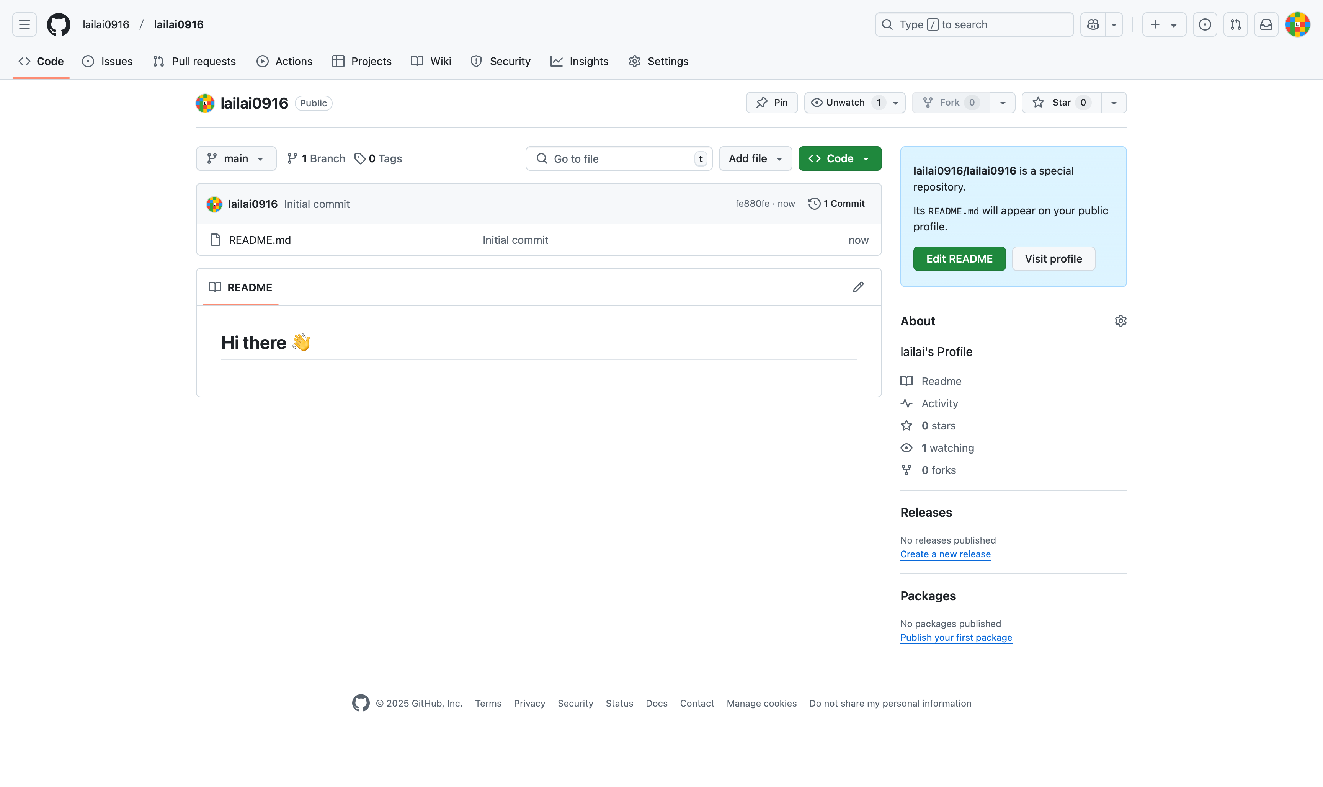Toggle Unwatch for this repository
This screenshot has width=1323, height=787.
845,102
